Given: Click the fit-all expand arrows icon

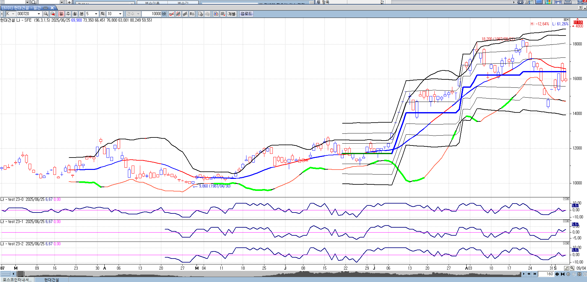Looking at the screenshot, I should pos(579,274).
